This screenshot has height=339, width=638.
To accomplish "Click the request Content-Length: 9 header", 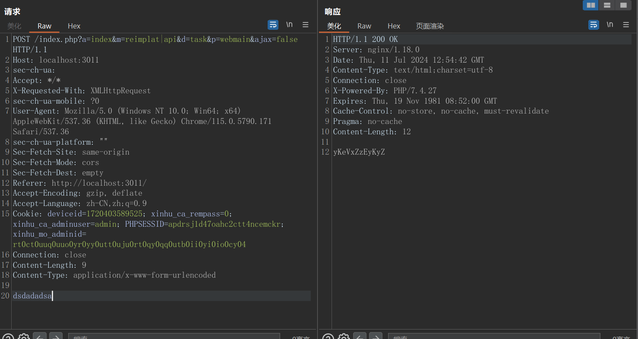I will click(x=50, y=265).
